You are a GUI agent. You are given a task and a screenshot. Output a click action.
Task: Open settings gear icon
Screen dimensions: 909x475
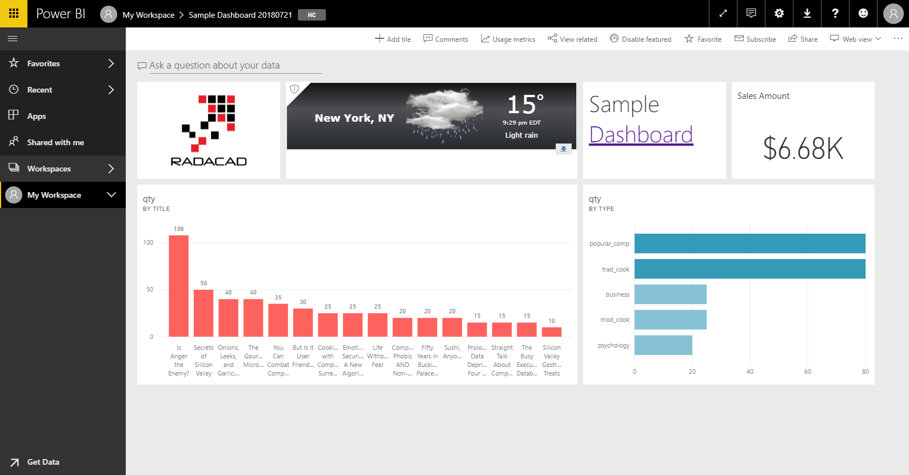coord(779,14)
